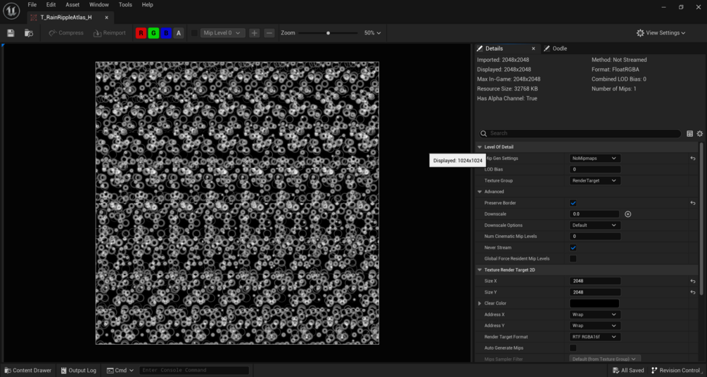Reset Mip Gen Settings to default
This screenshot has width=707, height=377.
coord(692,159)
